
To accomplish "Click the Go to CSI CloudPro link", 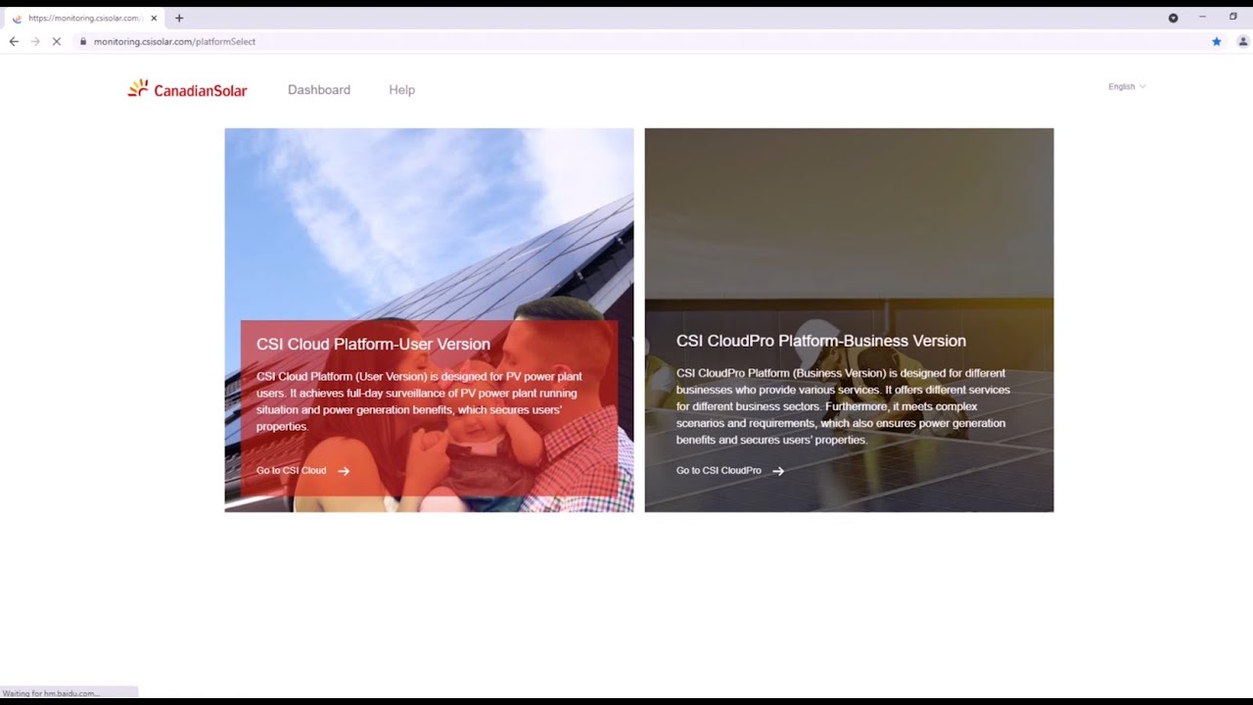I will (719, 470).
